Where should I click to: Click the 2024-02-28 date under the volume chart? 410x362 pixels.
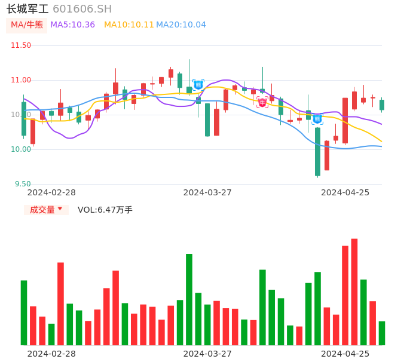tap(51, 354)
